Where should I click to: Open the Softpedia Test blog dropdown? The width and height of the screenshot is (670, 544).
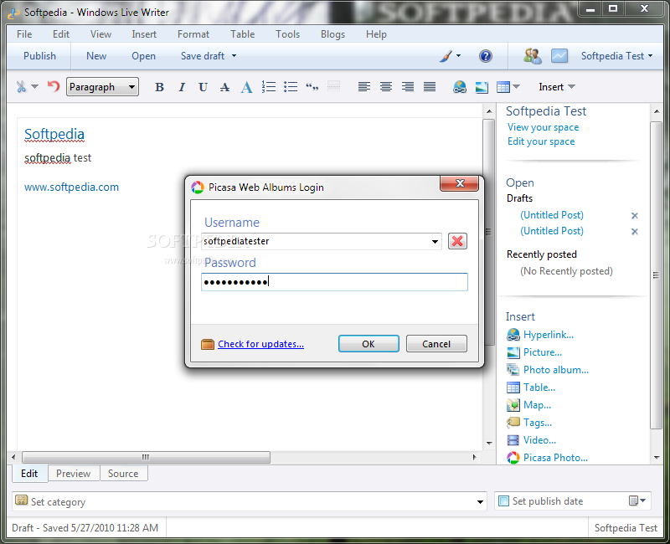click(x=616, y=56)
